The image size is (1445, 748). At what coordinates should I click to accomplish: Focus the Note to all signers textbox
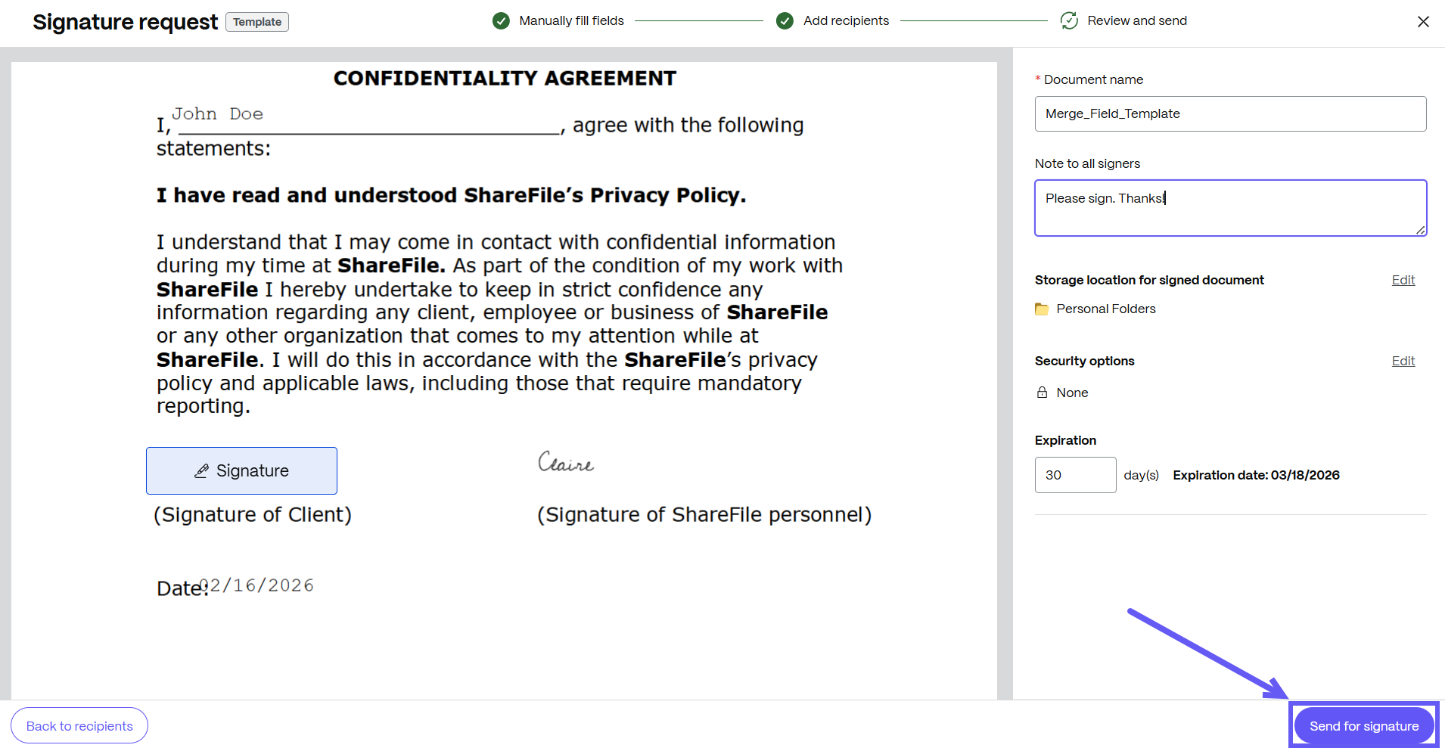coord(1230,208)
